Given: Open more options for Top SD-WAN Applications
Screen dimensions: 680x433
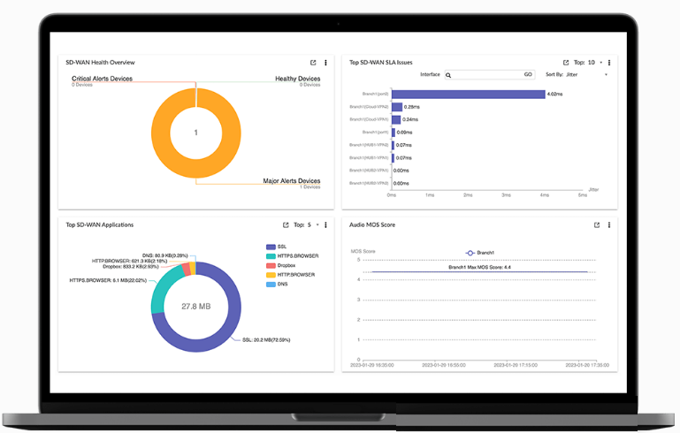Looking at the screenshot, I should tap(325, 225).
